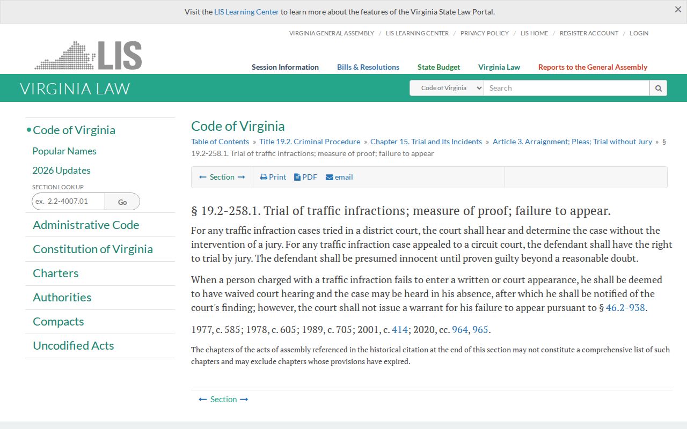Download the section as PDF
687x429 pixels.
(x=305, y=177)
